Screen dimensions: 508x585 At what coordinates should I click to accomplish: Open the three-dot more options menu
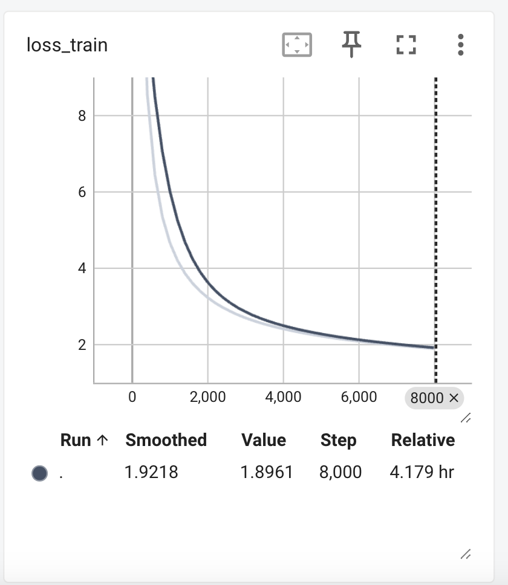pos(460,45)
